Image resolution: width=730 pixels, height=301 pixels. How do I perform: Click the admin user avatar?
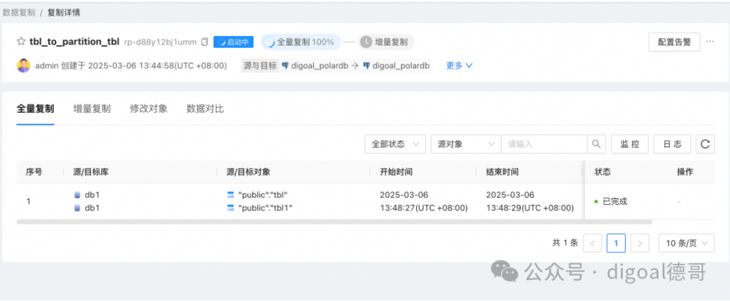24,65
